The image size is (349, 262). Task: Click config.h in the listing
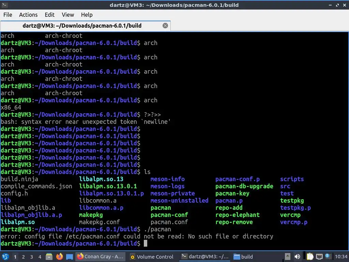click(x=14, y=193)
